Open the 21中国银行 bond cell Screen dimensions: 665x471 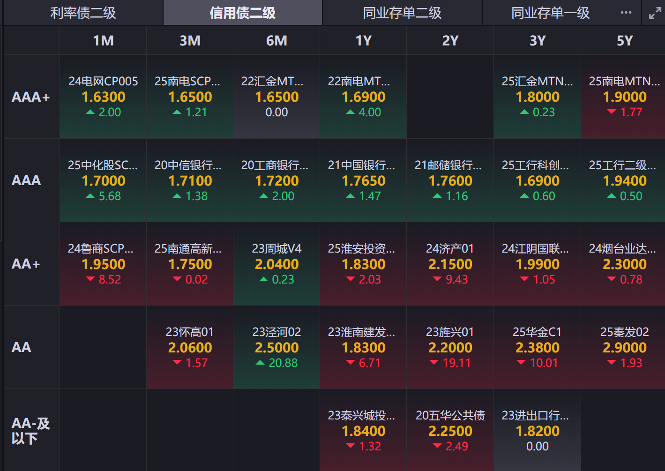(x=363, y=180)
